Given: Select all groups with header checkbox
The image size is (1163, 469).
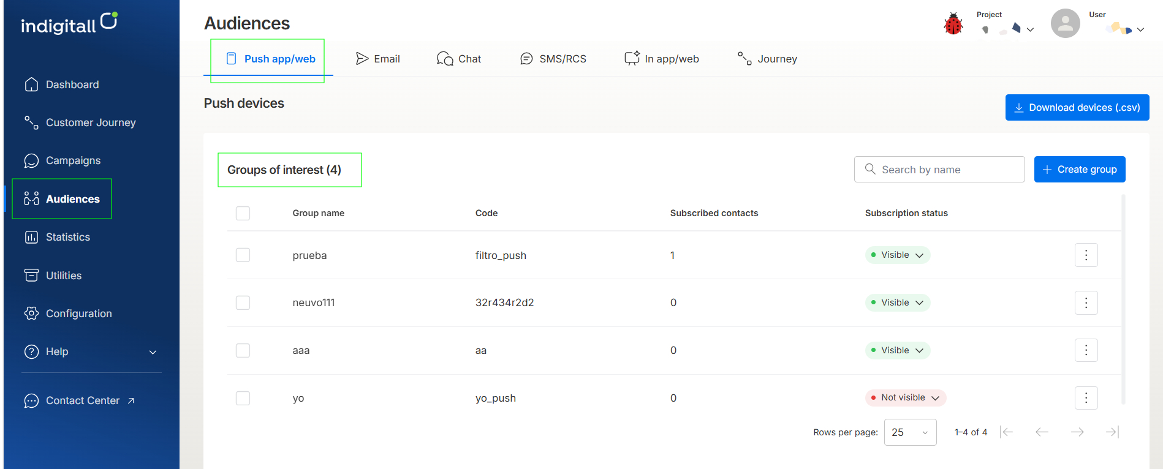Looking at the screenshot, I should tap(243, 213).
